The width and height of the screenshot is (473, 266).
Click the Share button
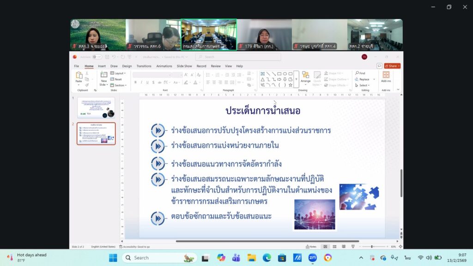pyautogui.click(x=392, y=66)
